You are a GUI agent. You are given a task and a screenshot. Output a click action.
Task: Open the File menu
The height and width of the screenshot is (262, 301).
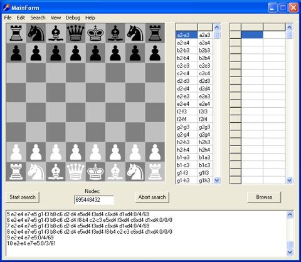pos(8,18)
